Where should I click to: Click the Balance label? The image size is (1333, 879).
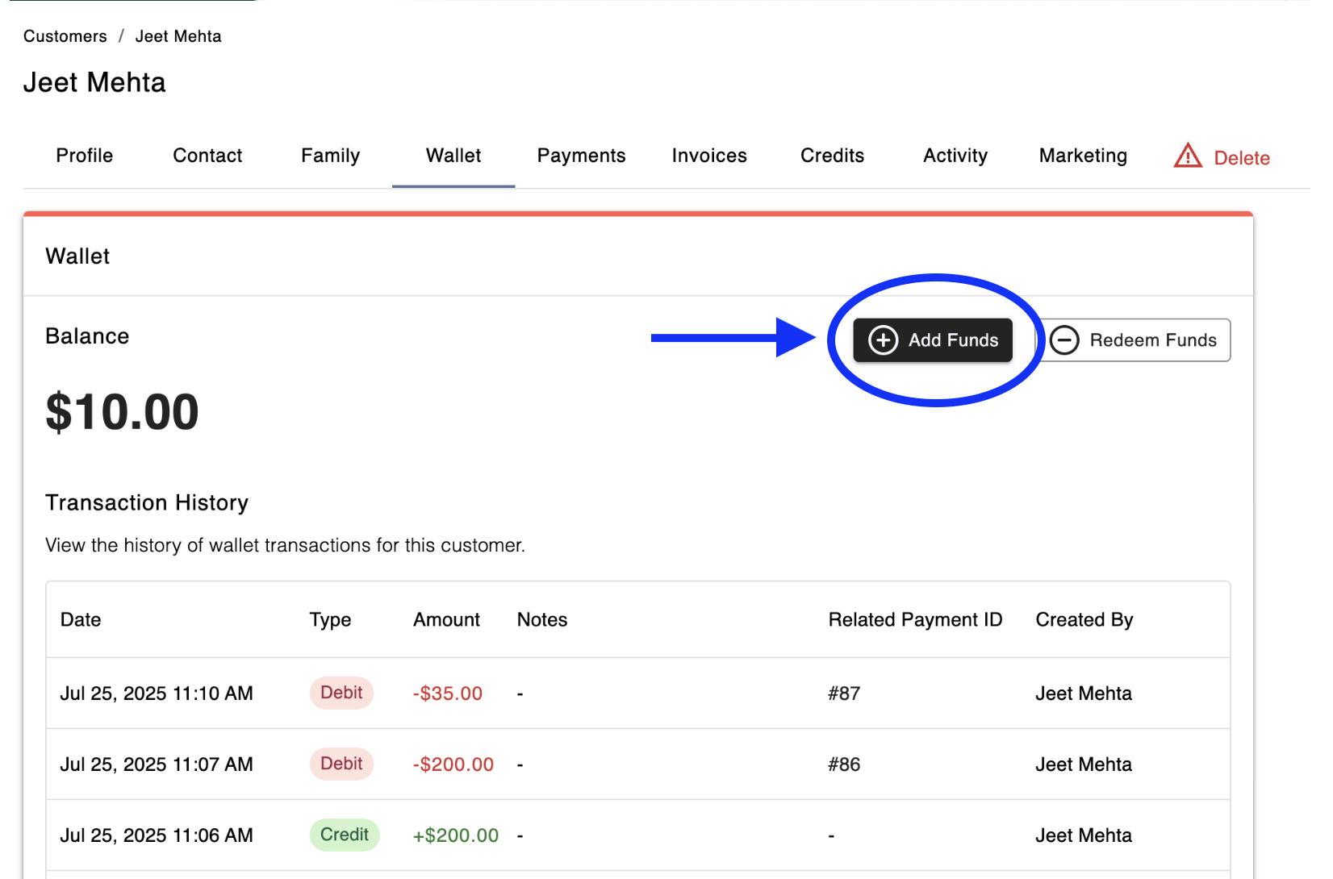coord(87,336)
